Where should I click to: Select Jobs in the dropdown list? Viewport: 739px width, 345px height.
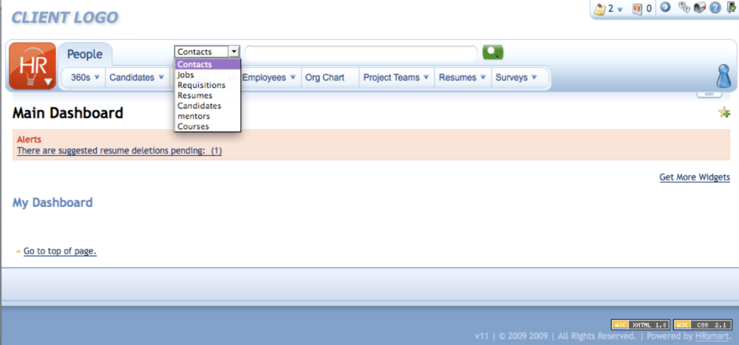208,75
